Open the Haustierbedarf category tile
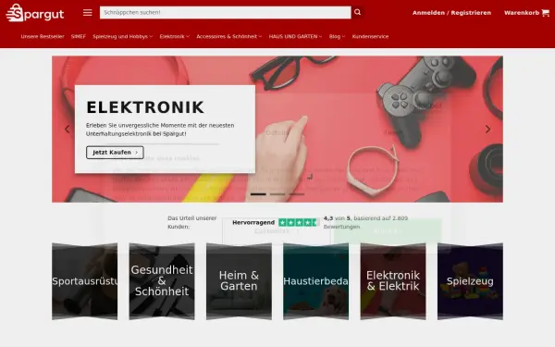Viewport: 555px width, 347px height. pyautogui.click(x=315, y=281)
